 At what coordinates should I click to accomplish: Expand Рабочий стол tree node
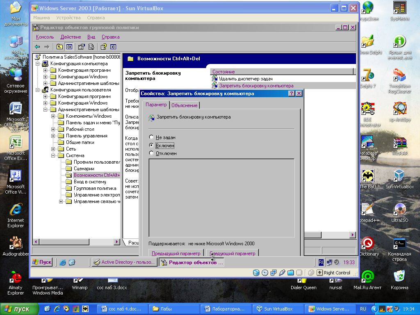(x=53, y=129)
